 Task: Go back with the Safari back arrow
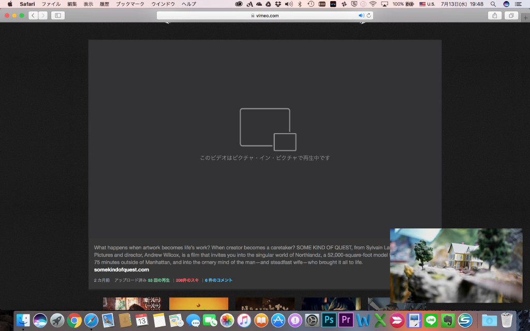click(x=33, y=15)
